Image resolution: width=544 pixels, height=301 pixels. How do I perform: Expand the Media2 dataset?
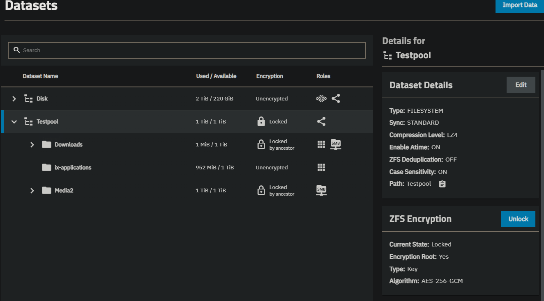tap(32, 191)
